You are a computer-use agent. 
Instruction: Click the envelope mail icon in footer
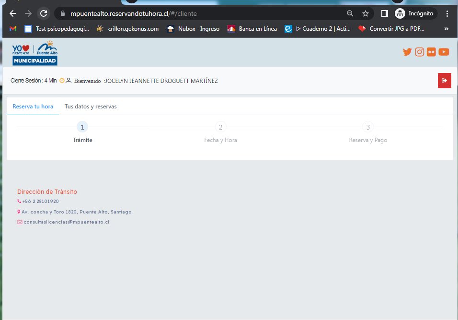click(x=20, y=222)
